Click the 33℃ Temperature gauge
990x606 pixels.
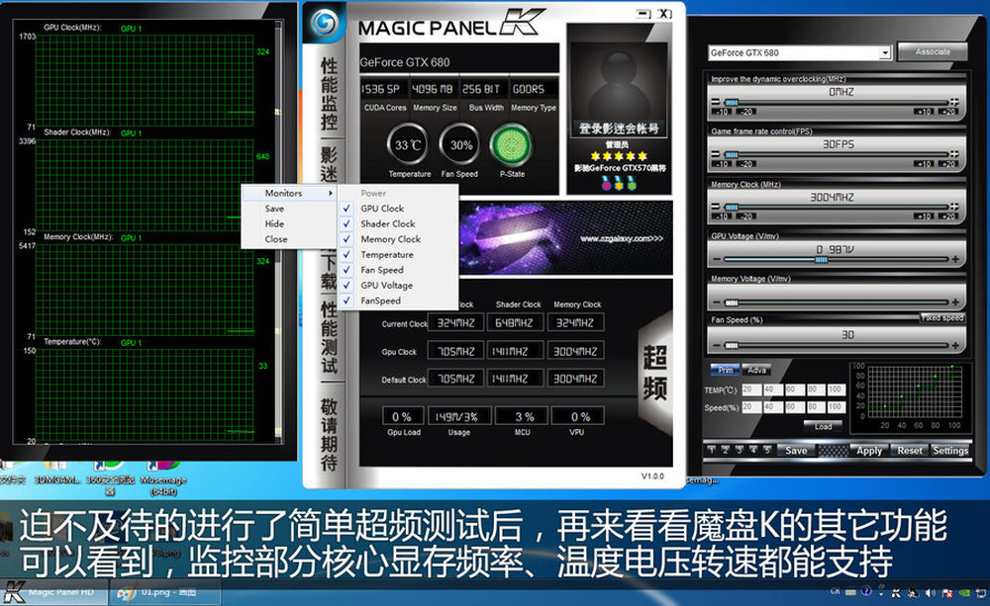[407, 144]
